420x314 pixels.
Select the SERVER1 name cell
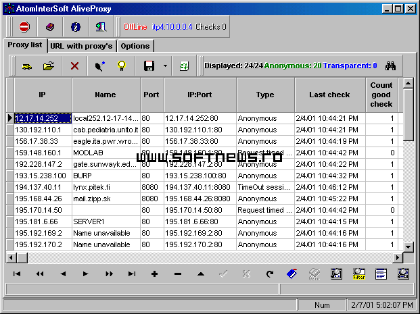(106, 221)
